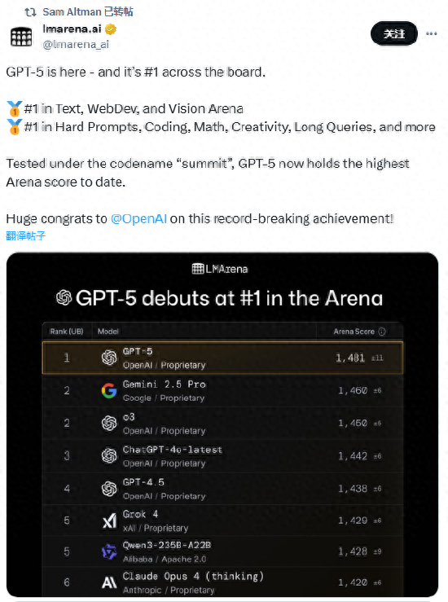Open the three-dot more options menu
The image size is (448, 602).
coord(432,33)
